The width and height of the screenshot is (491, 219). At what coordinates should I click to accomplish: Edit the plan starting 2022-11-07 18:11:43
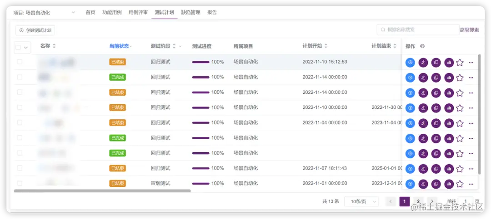tap(423, 169)
